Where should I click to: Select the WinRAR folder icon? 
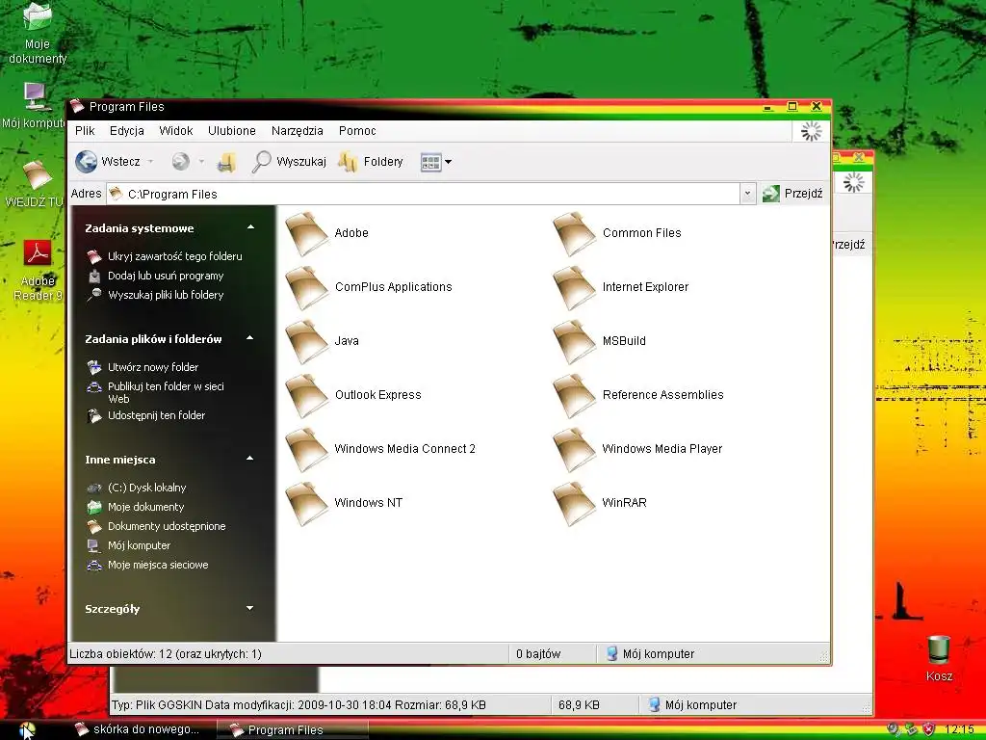(574, 503)
